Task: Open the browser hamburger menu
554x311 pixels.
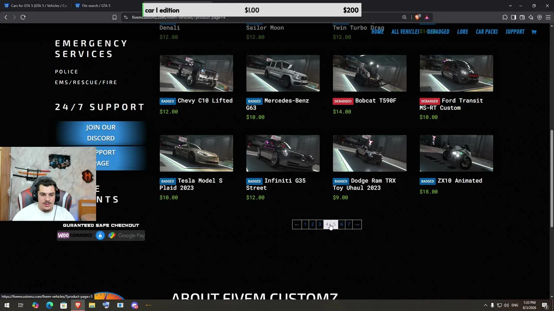Action: [548, 17]
